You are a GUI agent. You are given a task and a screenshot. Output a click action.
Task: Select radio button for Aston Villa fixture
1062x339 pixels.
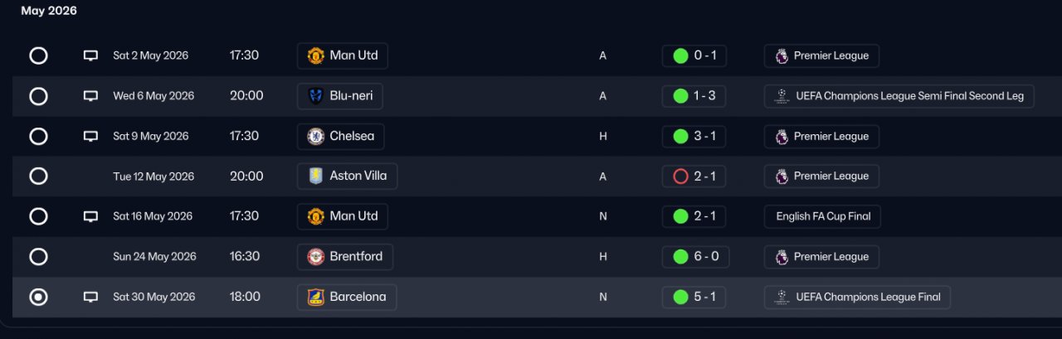38,176
